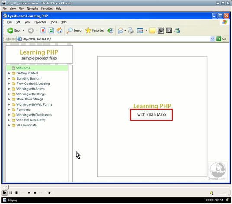232x204 pixels.
Task: Click the frame Step button
Action: 49,193
